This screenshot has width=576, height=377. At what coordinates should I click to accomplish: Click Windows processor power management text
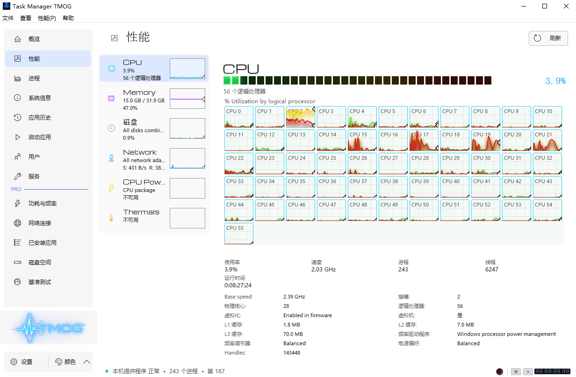point(507,334)
